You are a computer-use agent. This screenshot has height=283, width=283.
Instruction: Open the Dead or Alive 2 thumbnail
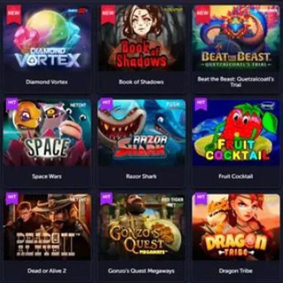(47, 227)
